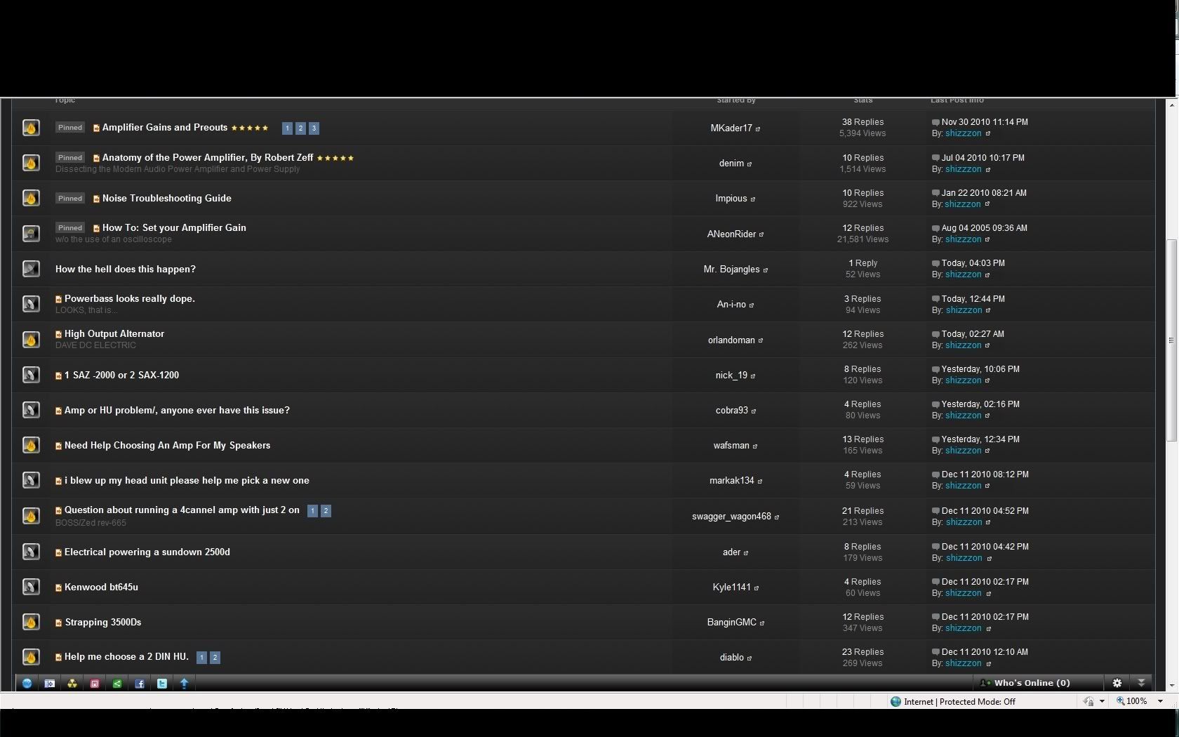
Task: Click '38 Replies' stat for Amplifier Gains topic
Action: coord(862,122)
